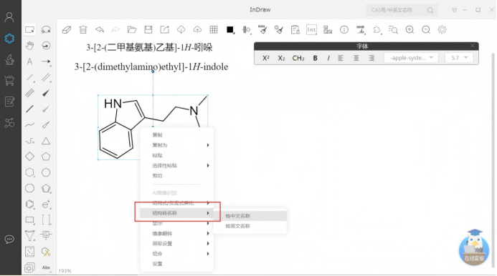
Task: Open the shopping cart sidebar icon
Action: click(x=9, y=81)
